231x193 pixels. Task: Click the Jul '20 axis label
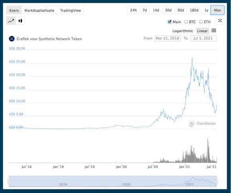pos(153,167)
